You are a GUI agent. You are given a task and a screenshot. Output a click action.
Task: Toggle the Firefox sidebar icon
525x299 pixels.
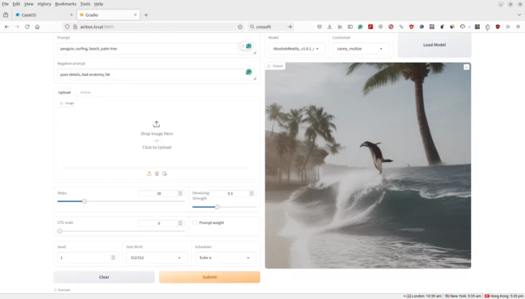tap(350, 27)
